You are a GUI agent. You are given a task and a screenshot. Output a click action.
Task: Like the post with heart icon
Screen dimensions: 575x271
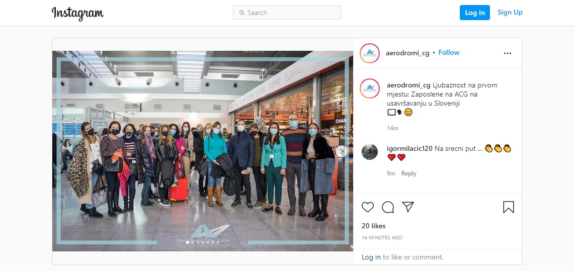pyautogui.click(x=367, y=207)
